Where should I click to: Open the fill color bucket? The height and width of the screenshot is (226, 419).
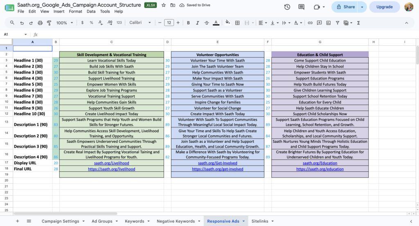[x=228, y=23]
